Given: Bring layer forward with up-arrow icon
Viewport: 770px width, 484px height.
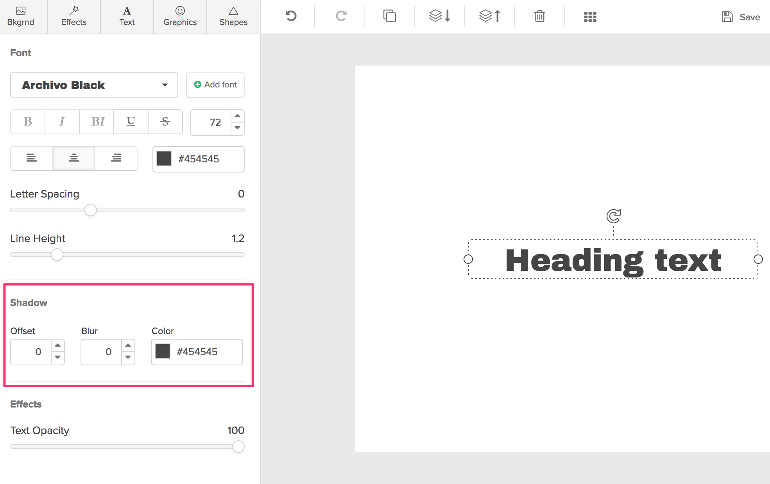Looking at the screenshot, I should [490, 16].
